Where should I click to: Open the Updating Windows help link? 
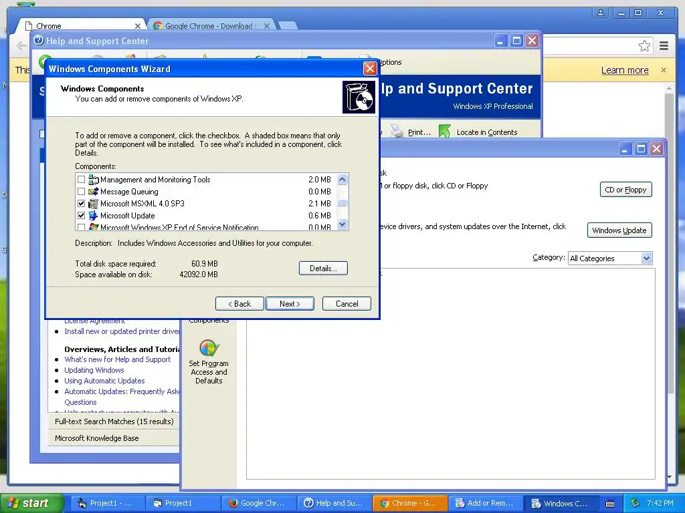pos(94,370)
